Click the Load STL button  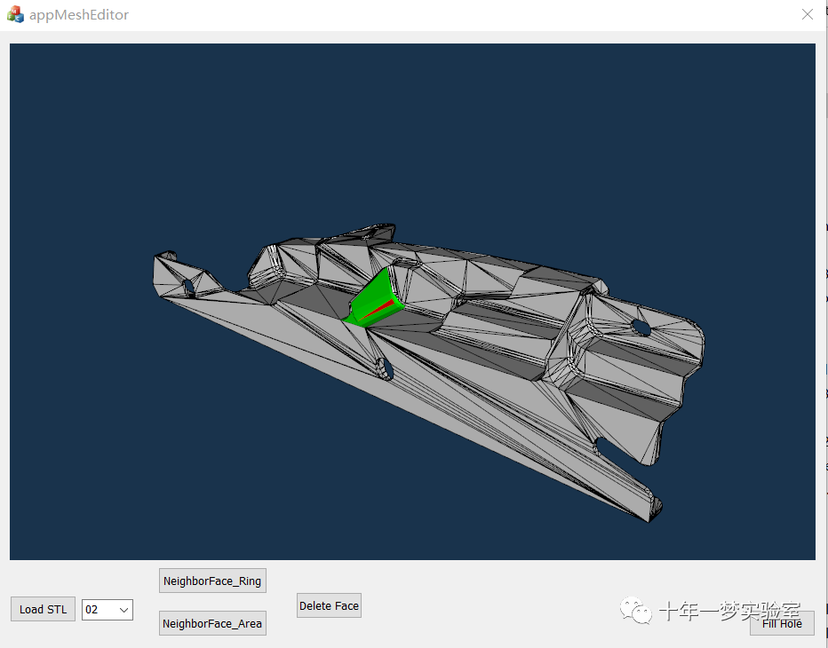click(43, 610)
